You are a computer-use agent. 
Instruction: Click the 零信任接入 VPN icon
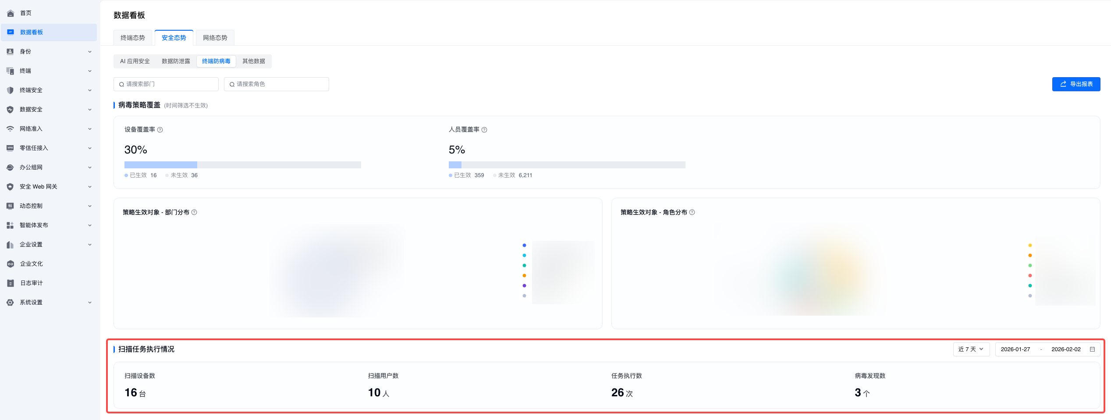[x=10, y=148]
